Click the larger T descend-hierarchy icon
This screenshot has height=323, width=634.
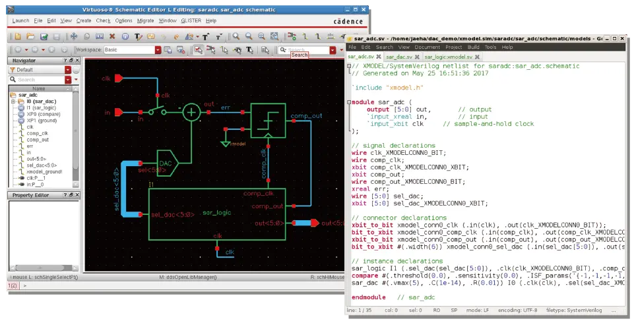click(206, 37)
